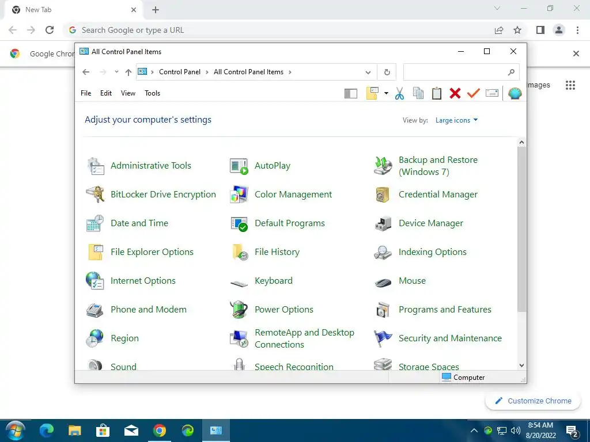Image resolution: width=590 pixels, height=442 pixels.
Task: Open Microsoft Edge from the taskbar
Action: [47, 430]
